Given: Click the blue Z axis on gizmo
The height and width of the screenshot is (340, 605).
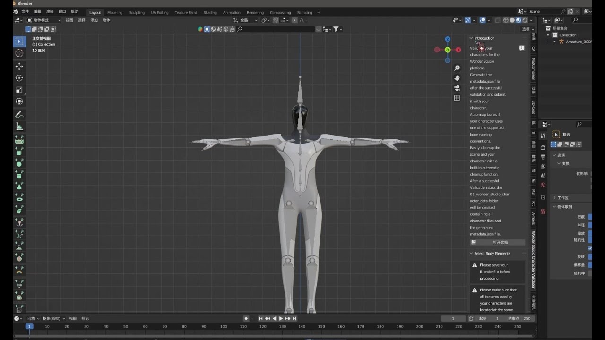Looking at the screenshot, I should pos(448,39).
